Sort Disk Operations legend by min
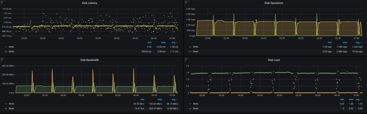The image size is (367, 114). 330,42
